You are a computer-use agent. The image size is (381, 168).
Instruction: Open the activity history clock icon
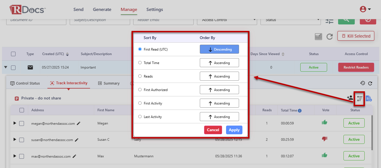tap(363, 83)
